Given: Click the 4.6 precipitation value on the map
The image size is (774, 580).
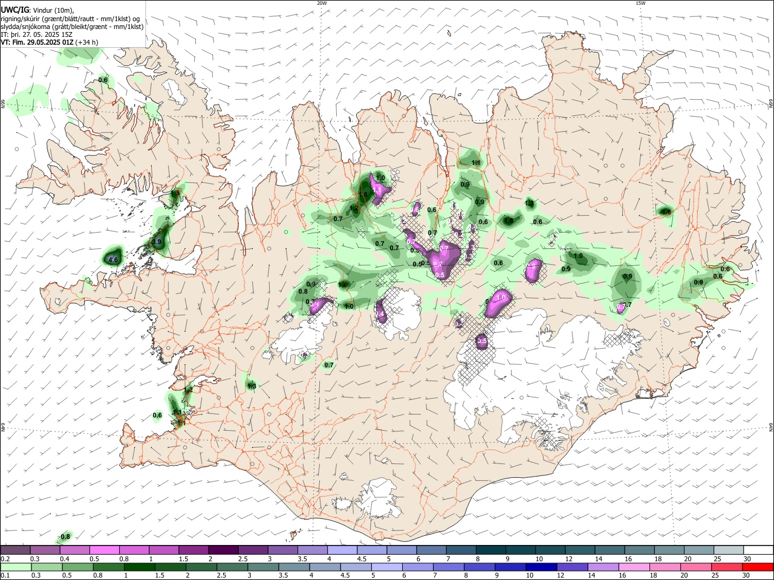Looking at the screenshot, I should 113,260.
